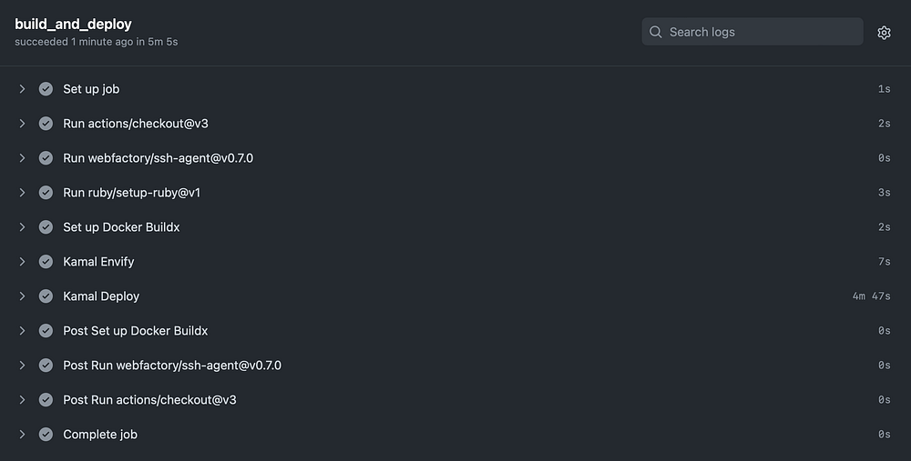This screenshot has height=461, width=911.
Task: Expand the Set up job step
Action: (23, 89)
